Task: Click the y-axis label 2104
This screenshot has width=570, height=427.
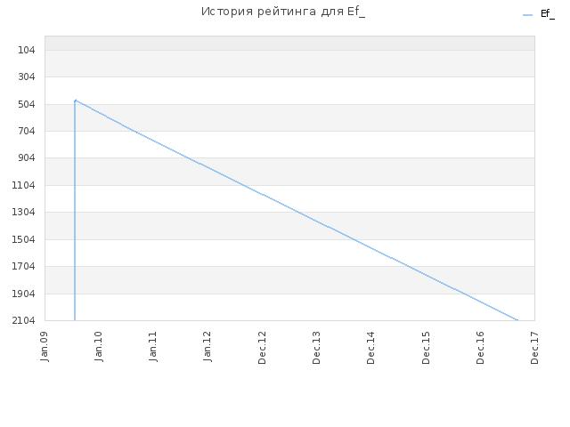Action: pyautogui.click(x=24, y=320)
